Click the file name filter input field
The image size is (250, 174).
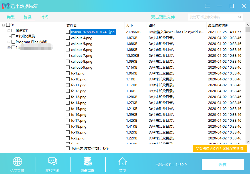[x=213, y=17]
